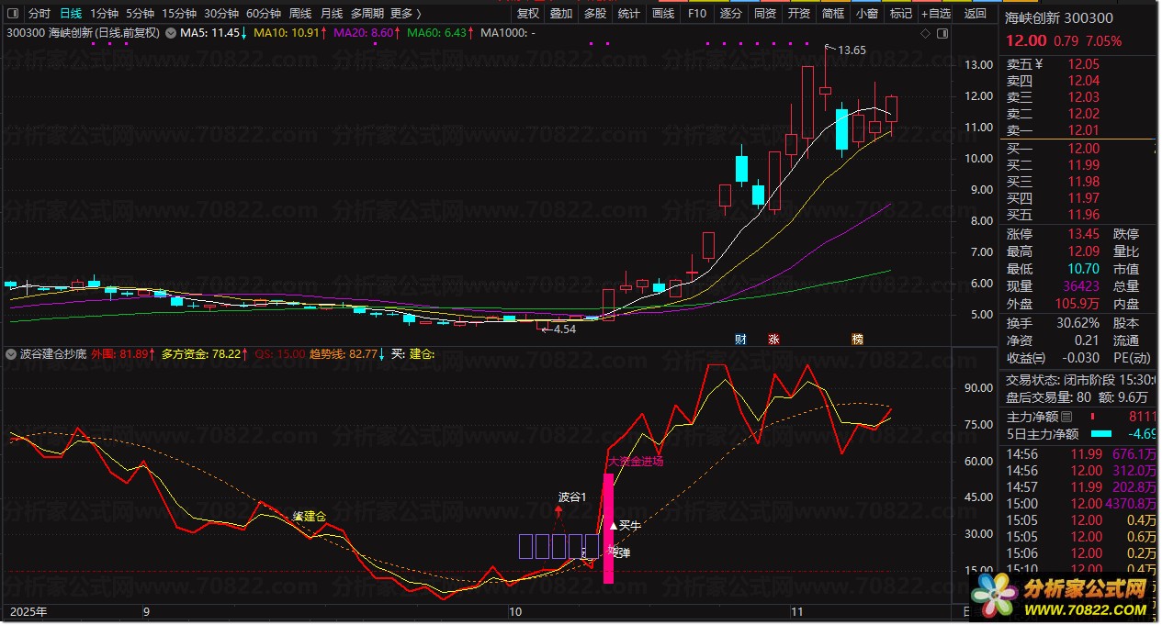Image resolution: width=1162 pixels, height=625 pixels.
Task: Expand the 更多 periods dropdown
Action: click(406, 14)
